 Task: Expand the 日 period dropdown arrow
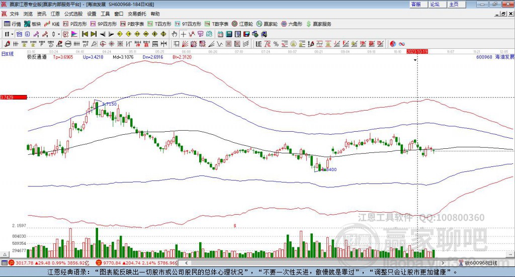tap(12, 34)
